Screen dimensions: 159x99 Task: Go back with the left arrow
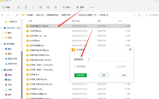pyautogui.click(x=2, y=15)
